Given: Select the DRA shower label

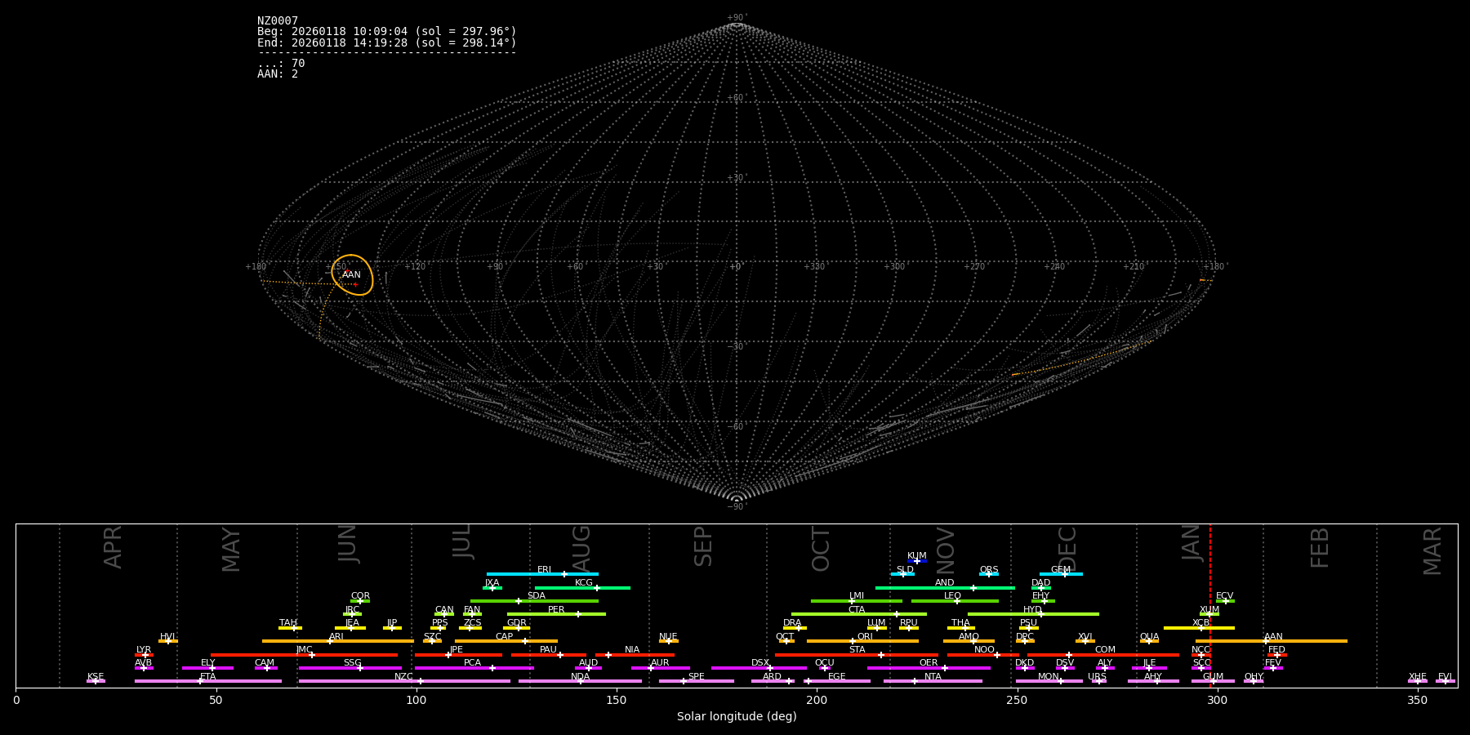Looking at the screenshot, I should [x=792, y=623].
